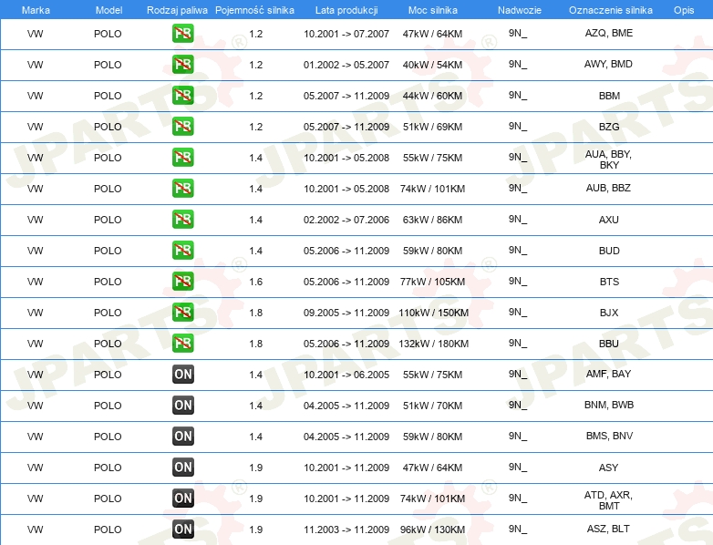Select engine code ASZ, BLT
Image resolution: width=713 pixels, height=545 pixels.
(608, 530)
